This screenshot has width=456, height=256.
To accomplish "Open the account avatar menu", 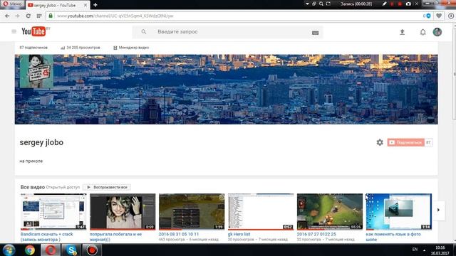I will click(x=437, y=32).
